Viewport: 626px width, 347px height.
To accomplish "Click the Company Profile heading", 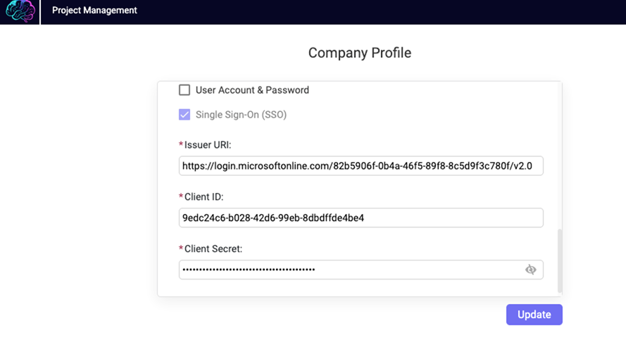I will tap(360, 53).
